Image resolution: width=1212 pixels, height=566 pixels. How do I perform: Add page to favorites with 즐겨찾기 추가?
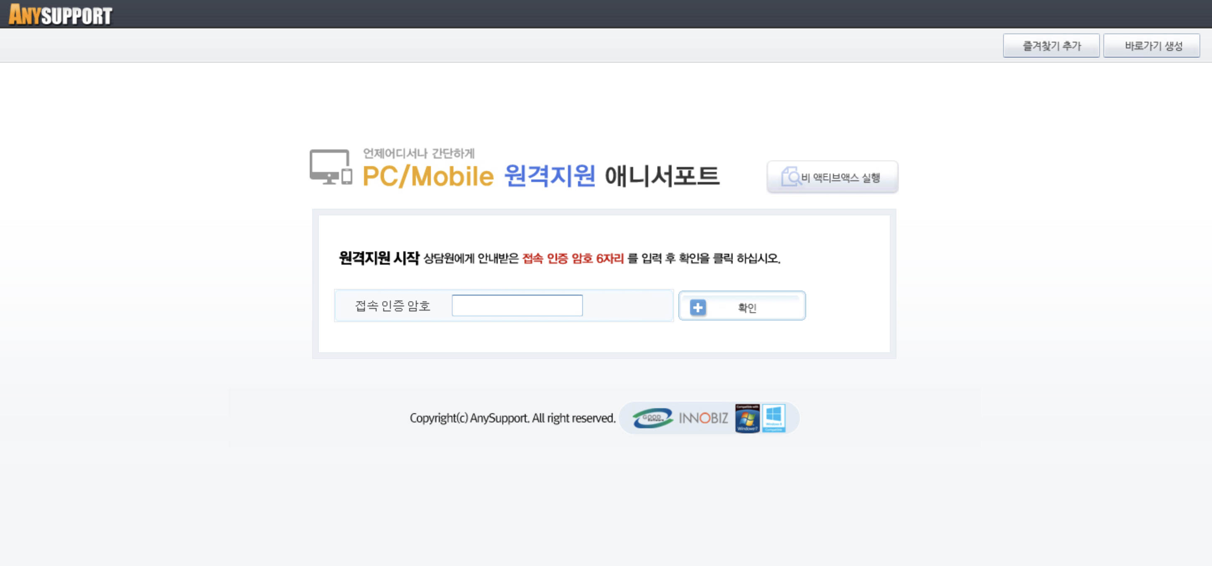click(x=1051, y=45)
